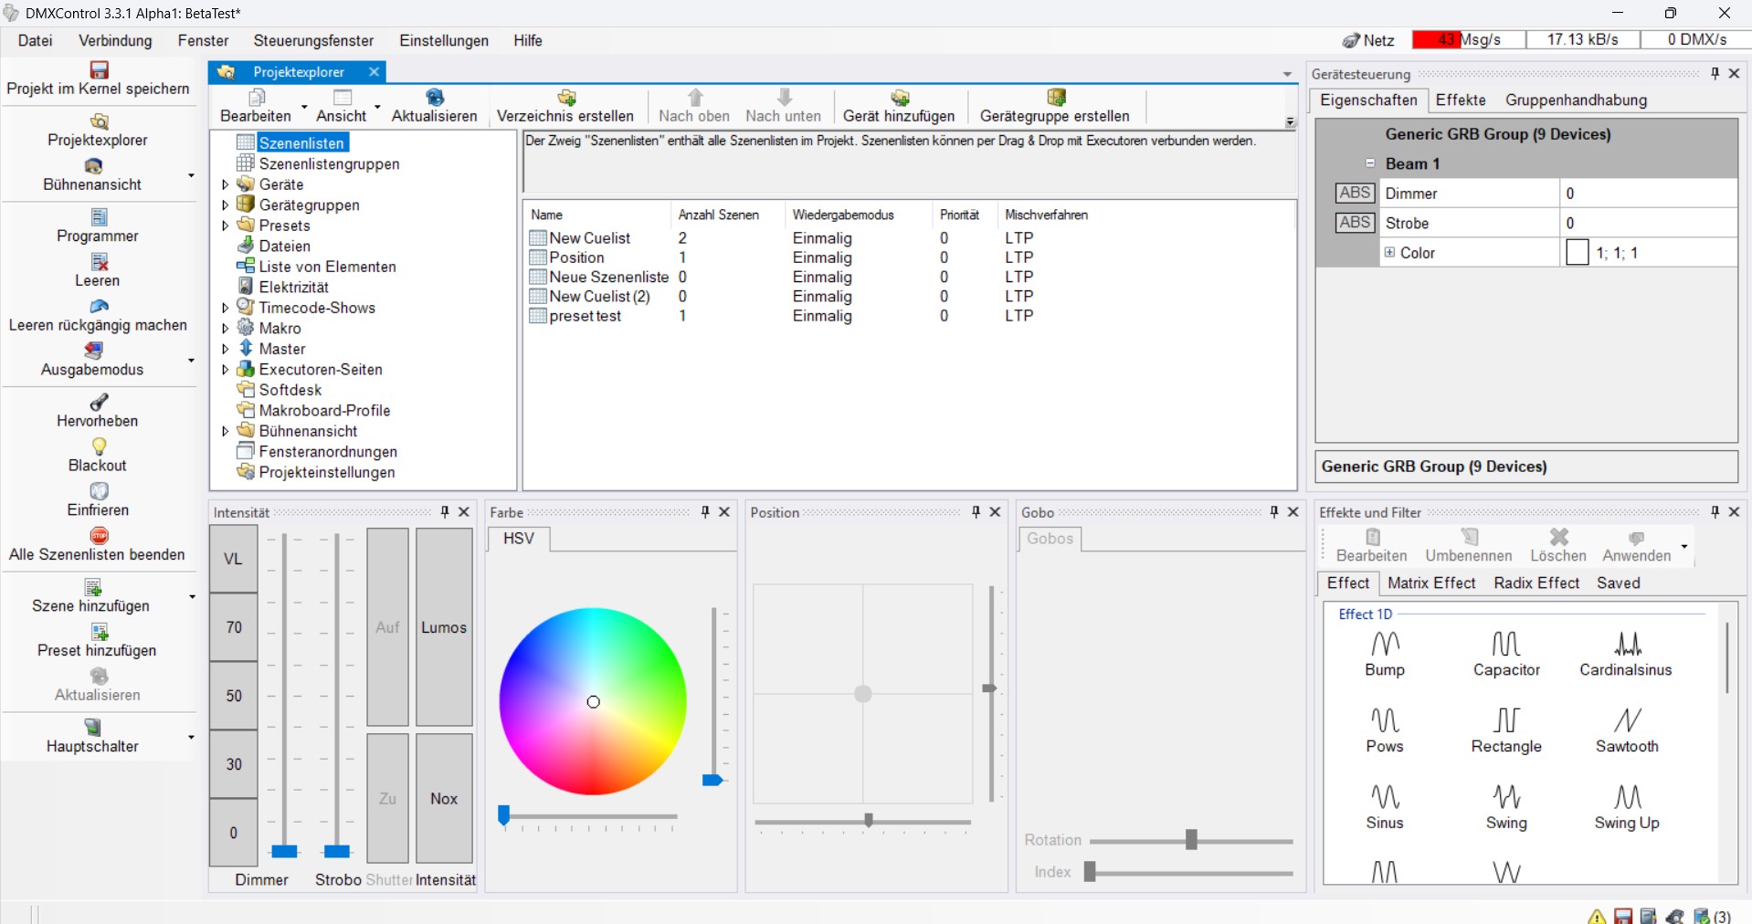Click the Nox intensity button
This screenshot has height=924, width=1752.
tap(444, 798)
